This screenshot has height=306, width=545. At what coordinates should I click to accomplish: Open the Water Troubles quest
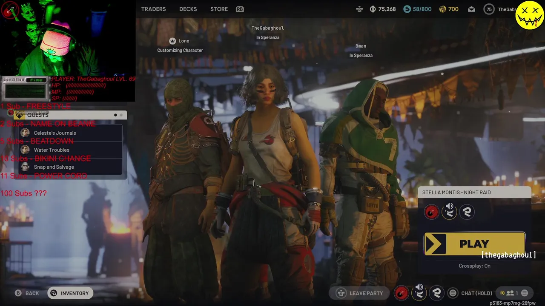coord(71,150)
